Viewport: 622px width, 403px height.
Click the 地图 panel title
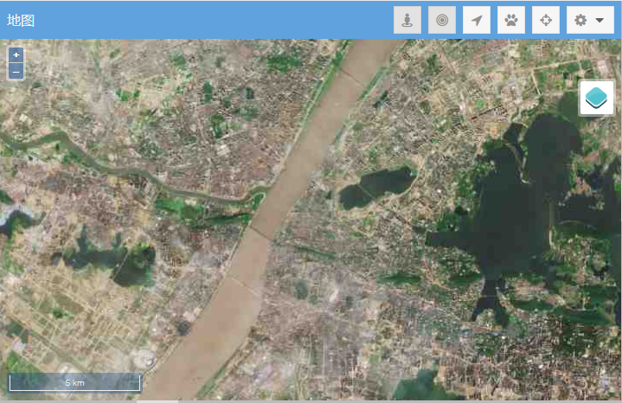point(21,20)
